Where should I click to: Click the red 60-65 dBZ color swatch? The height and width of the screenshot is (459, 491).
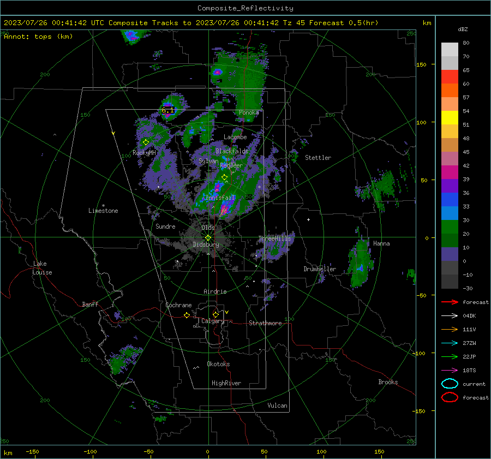450,77
